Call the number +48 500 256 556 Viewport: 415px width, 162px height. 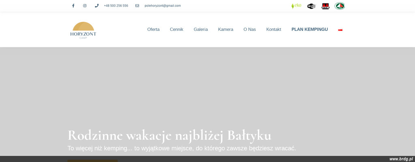pos(116,6)
